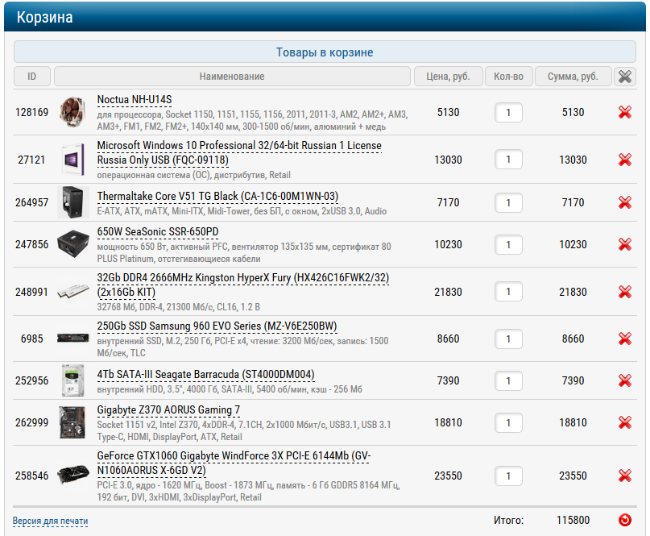Open 650W SeaSonic SSR-650PD link
Screen dimensions: 650x536
point(158,232)
